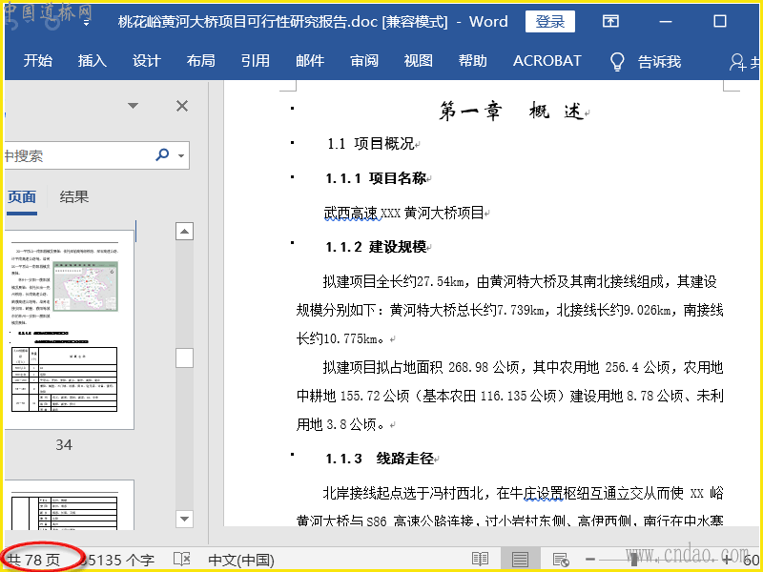Viewport: 763px width, 572px height.
Task: Click the zoom out minus button
Action: (590, 560)
